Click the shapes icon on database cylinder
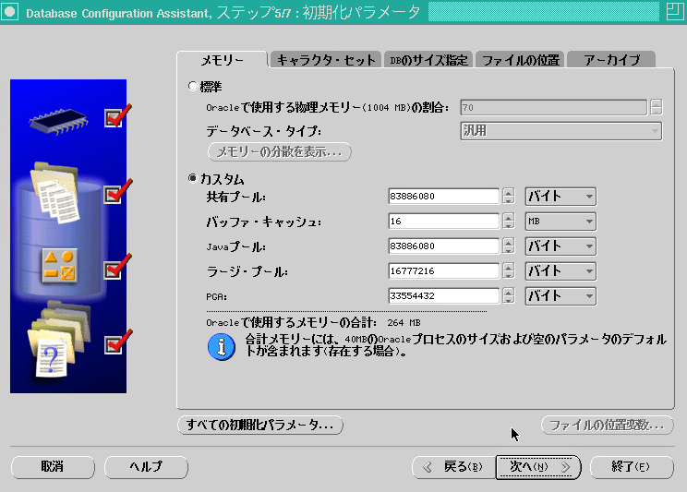The height and width of the screenshot is (492, 687). (60, 266)
